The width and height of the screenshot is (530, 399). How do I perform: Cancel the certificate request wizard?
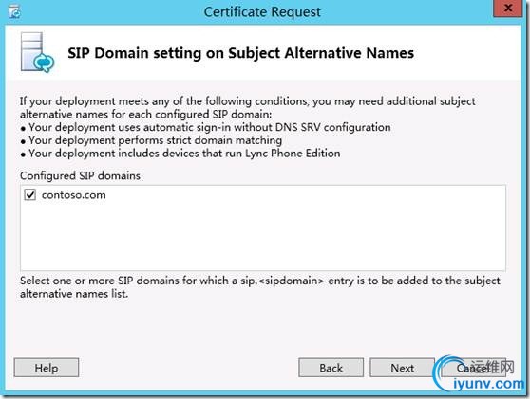[474, 368]
